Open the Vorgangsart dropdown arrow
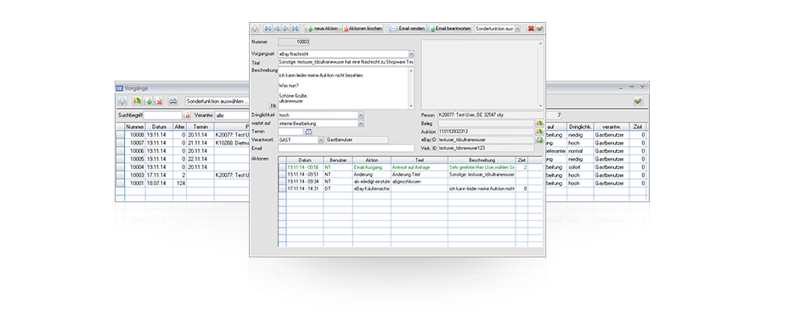This screenshot has width=790, height=327. point(411,54)
